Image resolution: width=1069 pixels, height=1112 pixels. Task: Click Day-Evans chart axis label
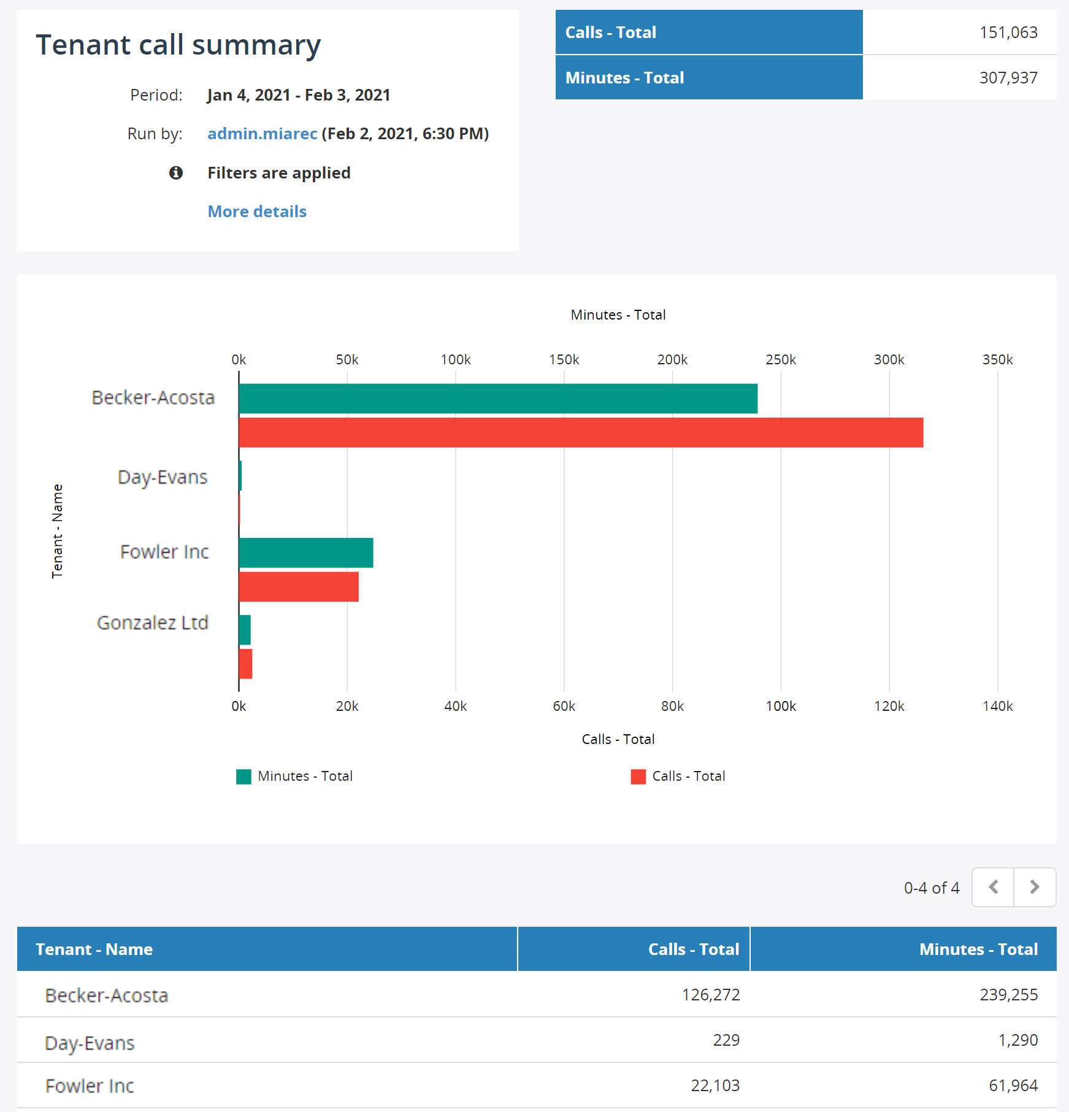[163, 477]
